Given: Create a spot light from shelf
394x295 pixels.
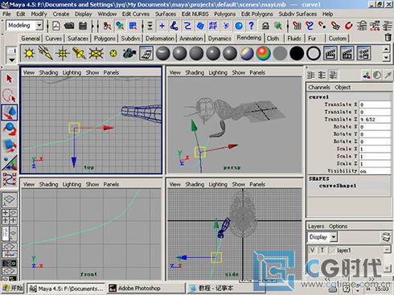Looking at the screenshot, I should [x=79, y=53].
